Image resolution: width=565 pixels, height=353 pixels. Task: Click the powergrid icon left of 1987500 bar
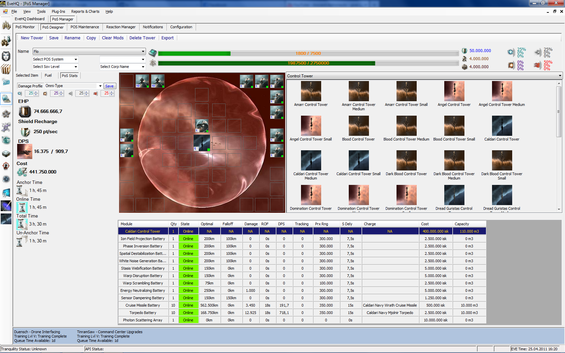(153, 63)
